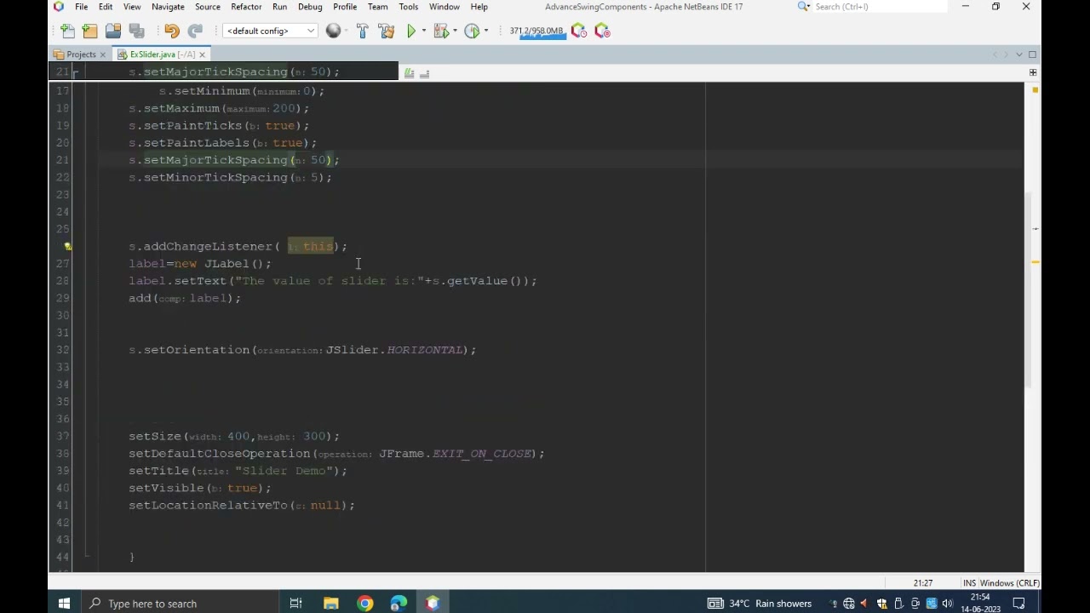Image resolution: width=1090 pixels, height=613 pixels.
Task: Open the Tools menu
Action: 409,7
